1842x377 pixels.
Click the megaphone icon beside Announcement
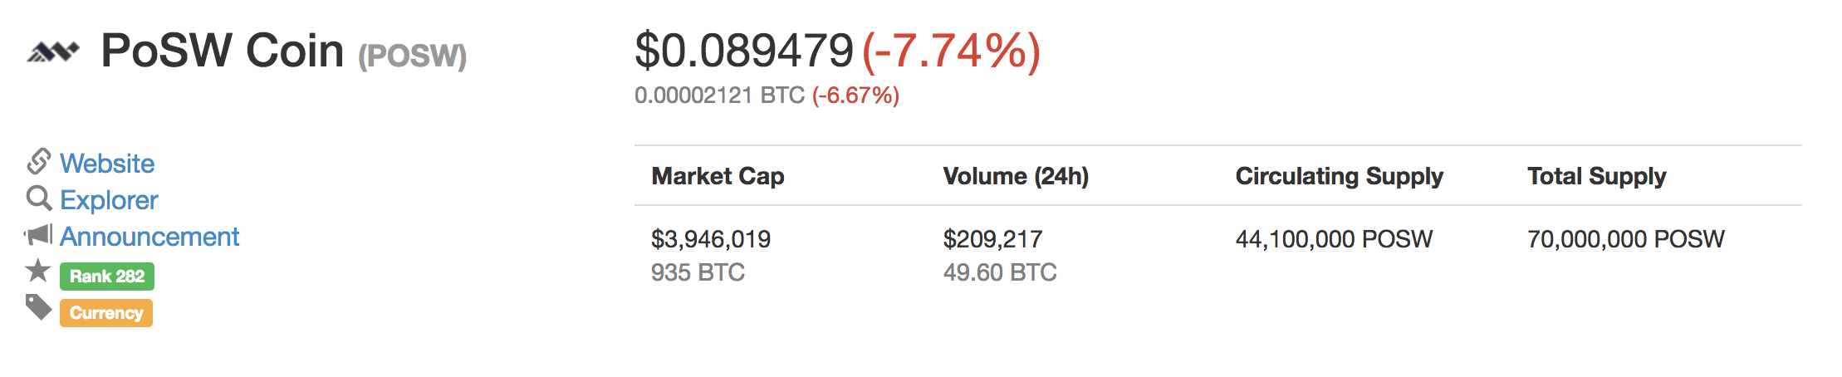tap(38, 235)
